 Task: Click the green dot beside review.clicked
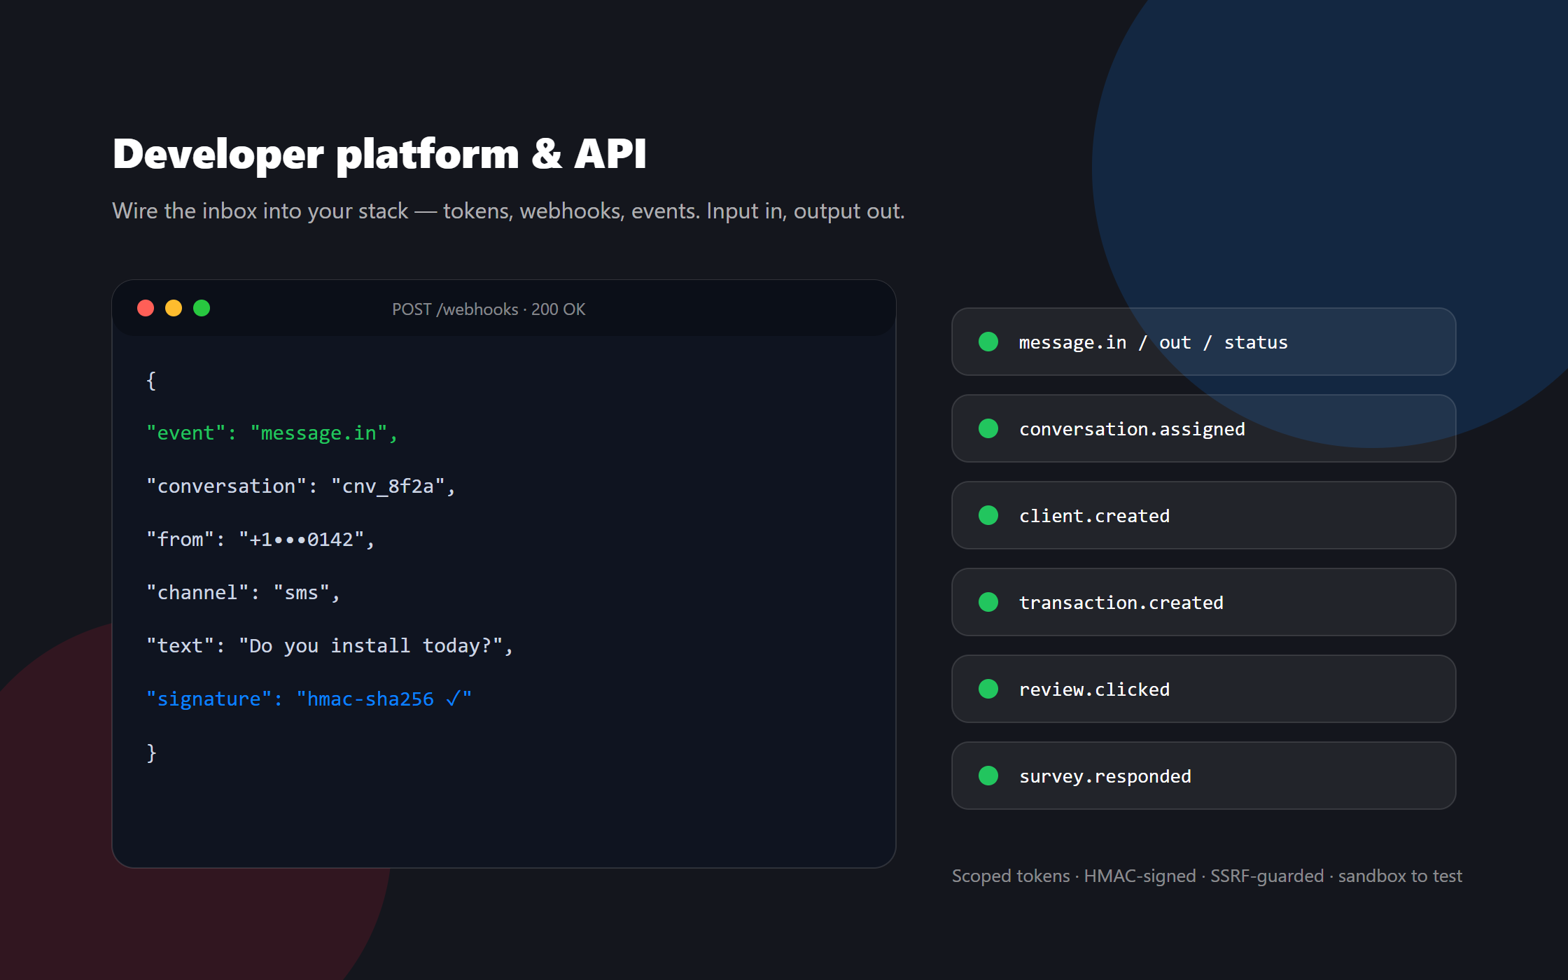pyautogui.click(x=988, y=689)
